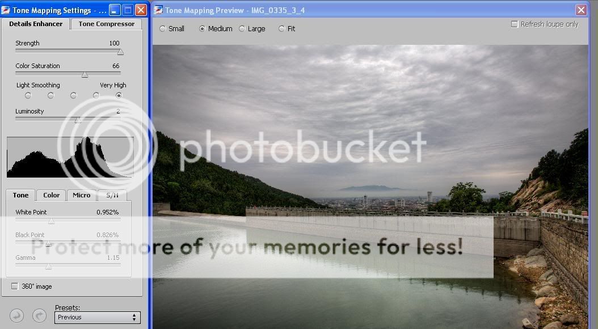Click the "Color Saturation" label
The image size is (598, 329).
point(38,66)
